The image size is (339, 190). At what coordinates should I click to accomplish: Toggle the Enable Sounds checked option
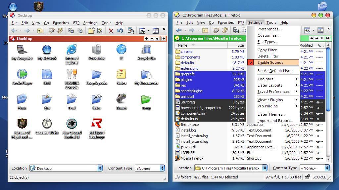273,62
